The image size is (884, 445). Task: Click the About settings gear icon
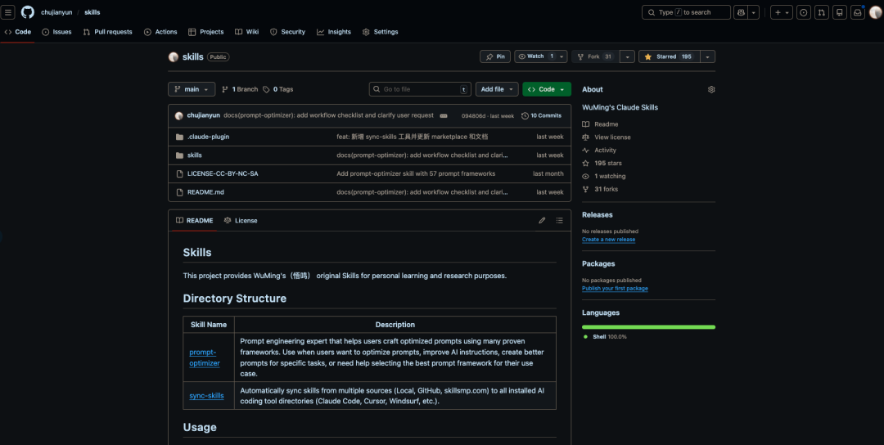[x=711, y=89]
